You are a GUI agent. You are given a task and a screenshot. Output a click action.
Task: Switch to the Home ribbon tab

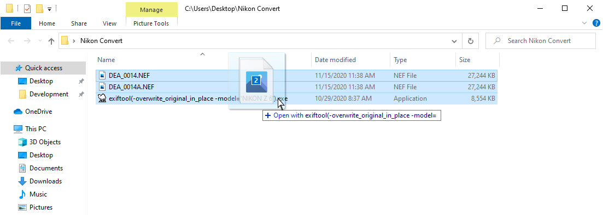pyautogui.click(x=47, y=23)
